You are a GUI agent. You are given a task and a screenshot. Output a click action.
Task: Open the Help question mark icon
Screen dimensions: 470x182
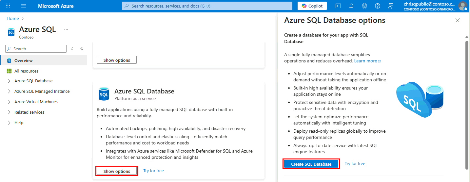pyautogui.click(x=377, y=6)
